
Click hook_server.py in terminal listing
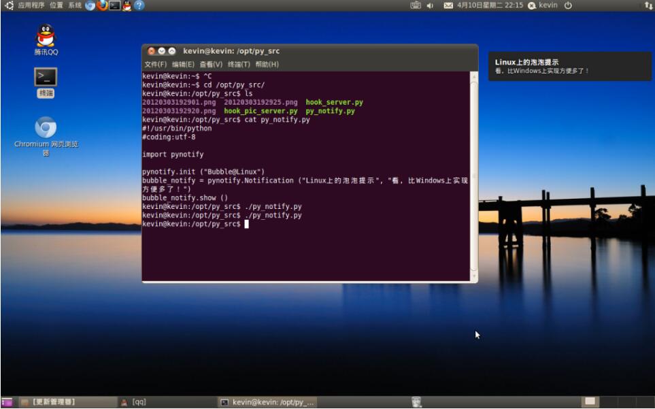click(x=334, y=102)
